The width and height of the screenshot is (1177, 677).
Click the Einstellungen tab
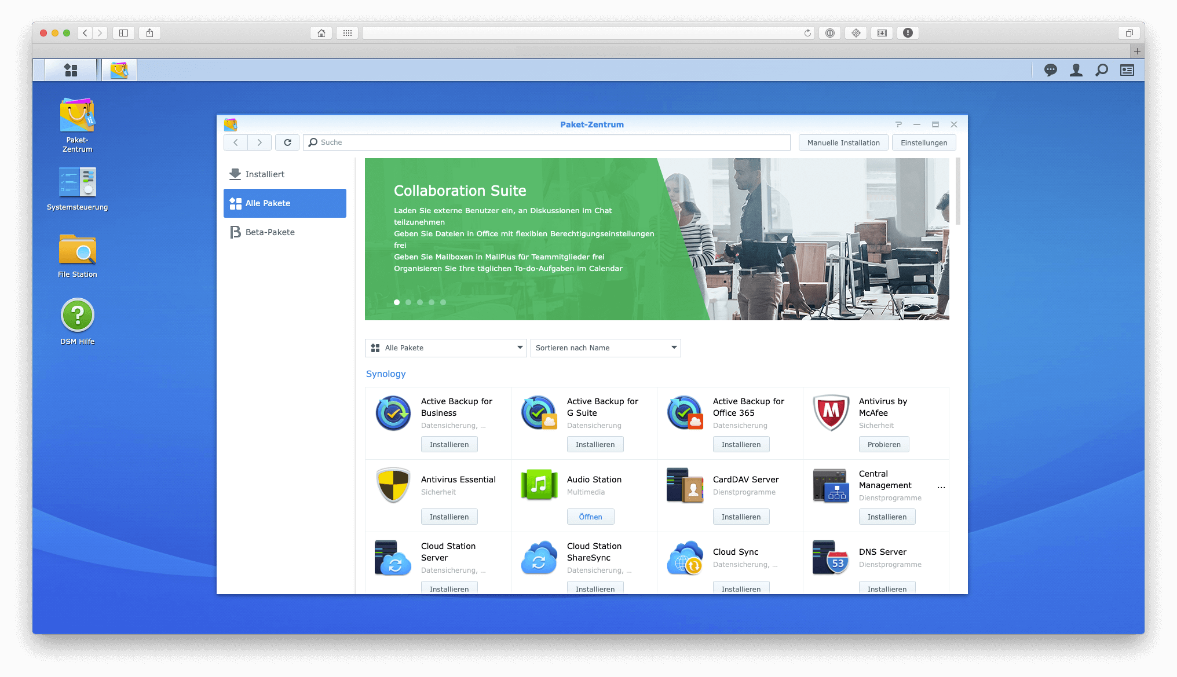(x=925, y=142)
